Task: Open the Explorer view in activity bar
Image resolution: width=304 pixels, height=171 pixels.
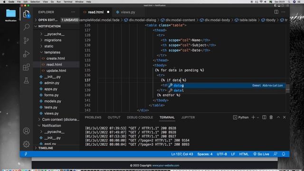Action: coord(27,14)
